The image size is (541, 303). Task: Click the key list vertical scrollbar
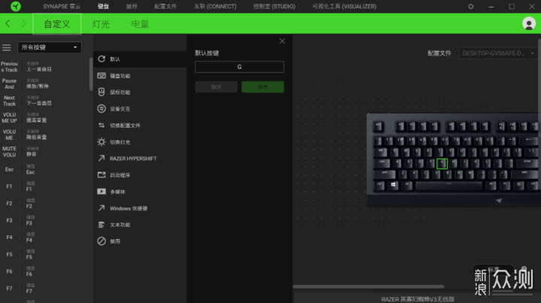pos(91,74)
